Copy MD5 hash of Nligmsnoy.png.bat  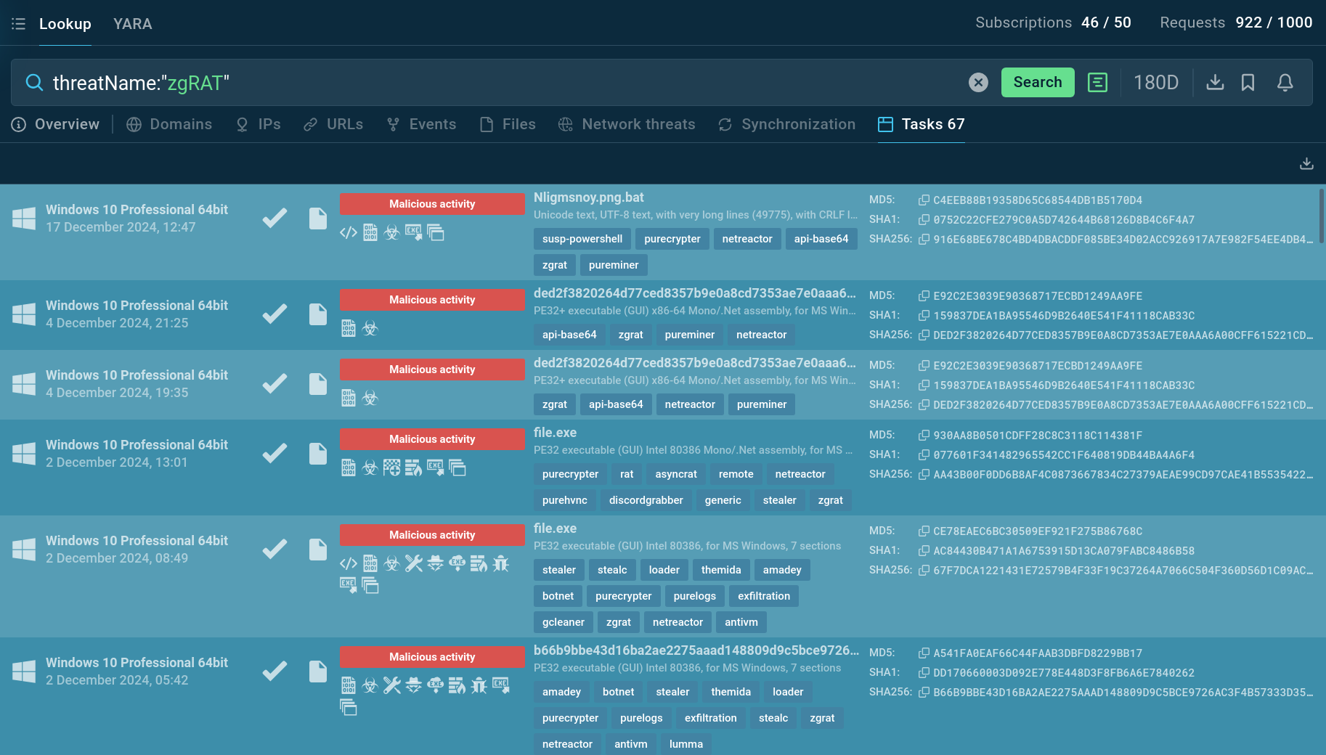coord(924,200)
